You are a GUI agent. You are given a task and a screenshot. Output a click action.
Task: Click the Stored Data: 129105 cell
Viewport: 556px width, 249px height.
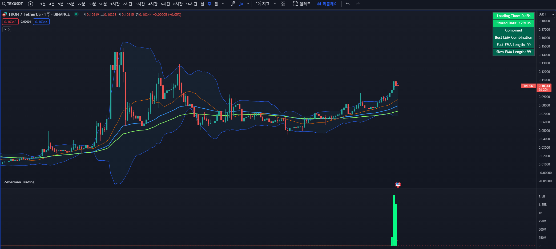[513, 23]
